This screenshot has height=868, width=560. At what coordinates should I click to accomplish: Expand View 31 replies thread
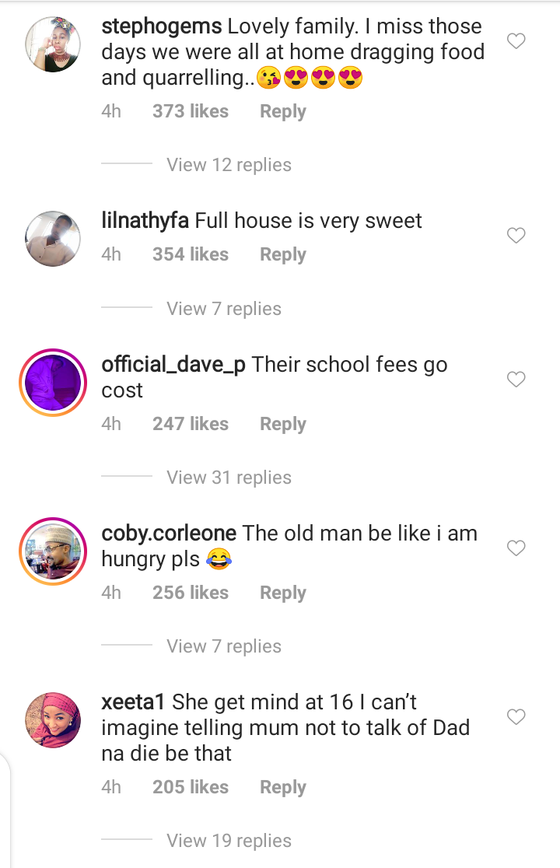click(229, 478)
